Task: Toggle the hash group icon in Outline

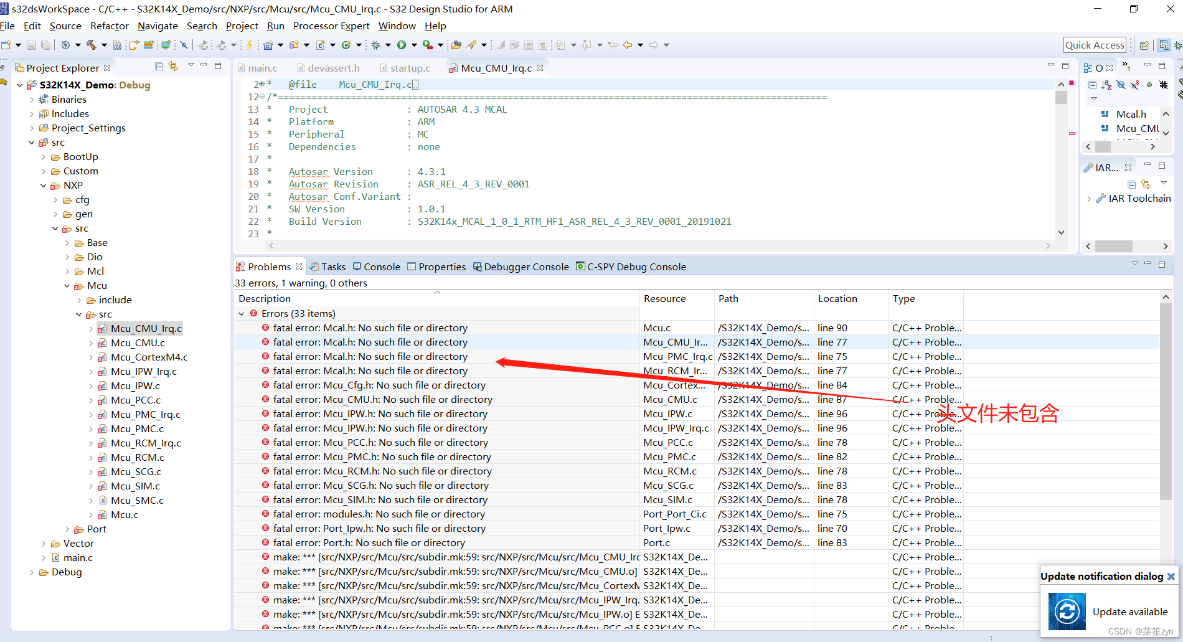Action: (1164, 85)
